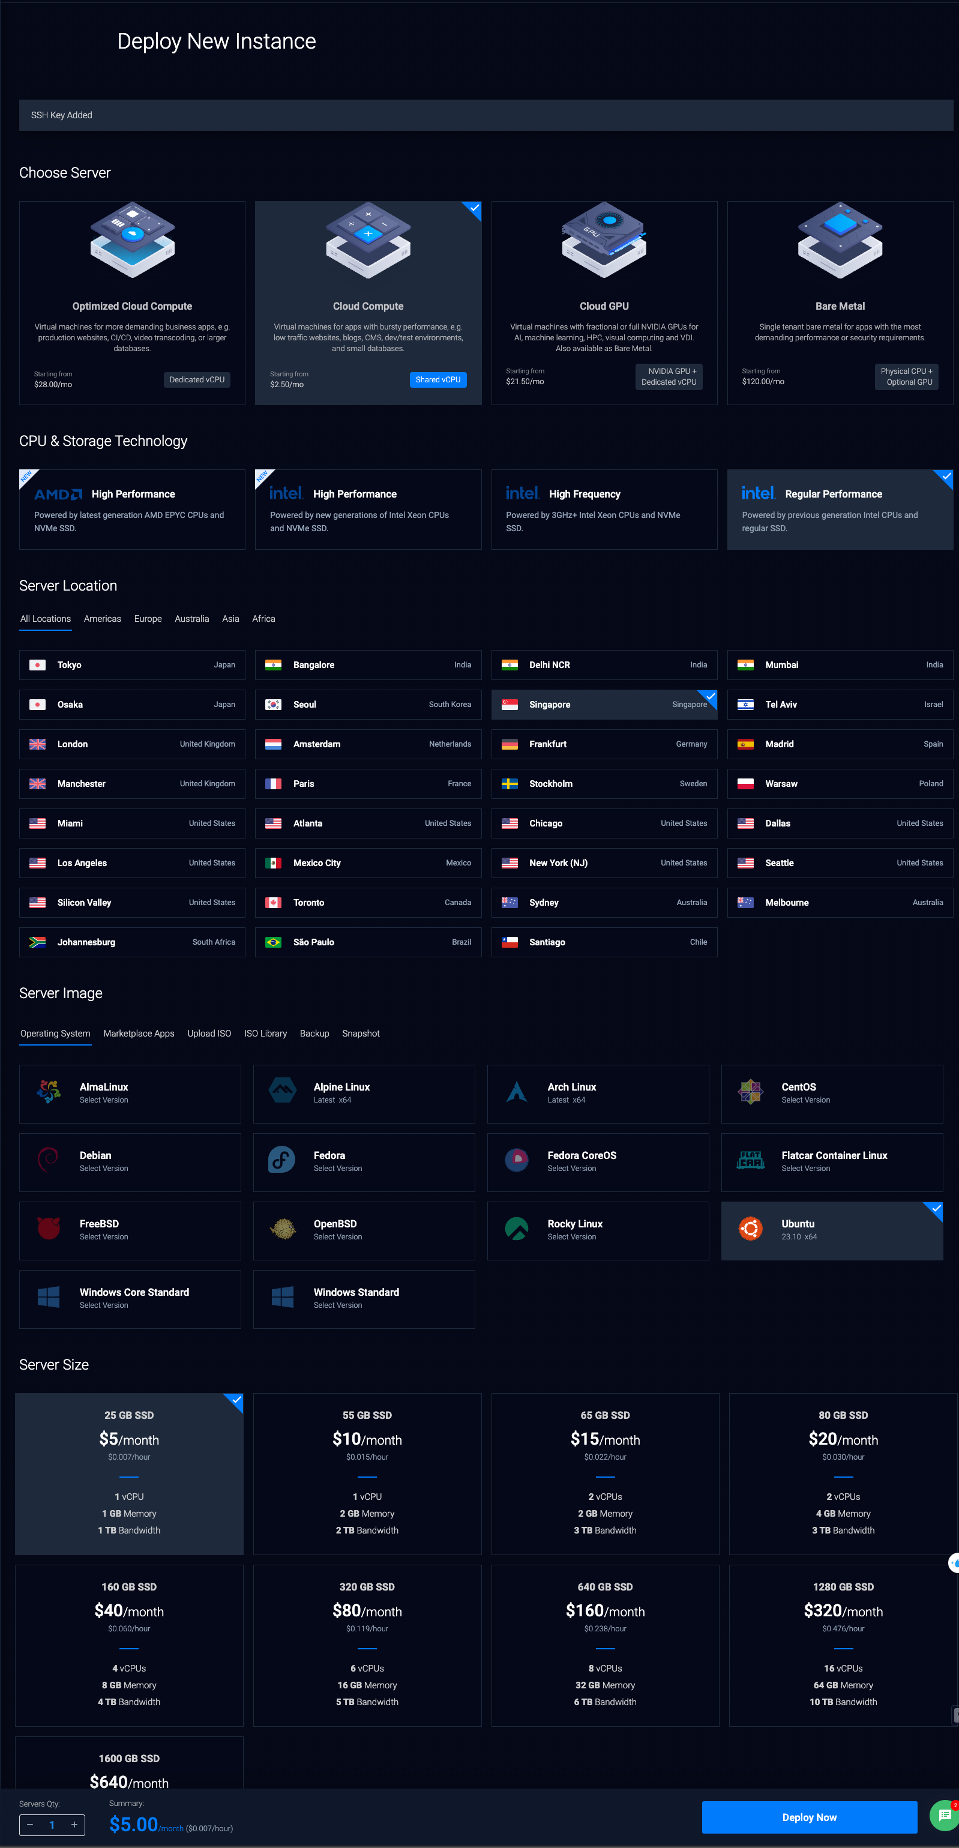
Task: Click the Cloud GPU server illustration
Action: pos(604,240)
